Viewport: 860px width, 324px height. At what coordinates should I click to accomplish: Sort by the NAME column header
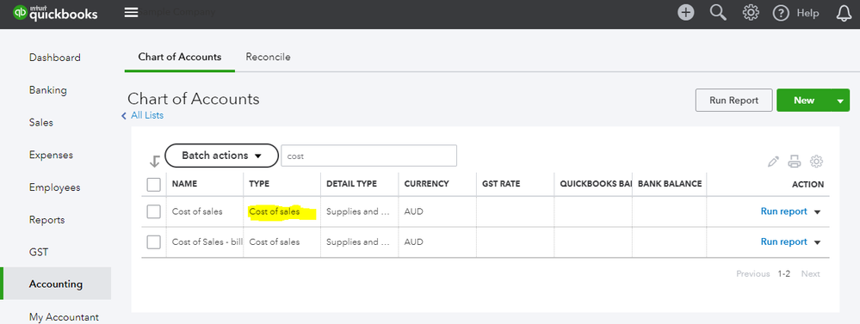[185, 184]
